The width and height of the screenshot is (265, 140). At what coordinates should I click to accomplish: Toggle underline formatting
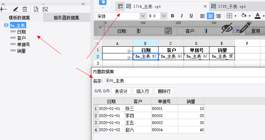pos(191,16)
